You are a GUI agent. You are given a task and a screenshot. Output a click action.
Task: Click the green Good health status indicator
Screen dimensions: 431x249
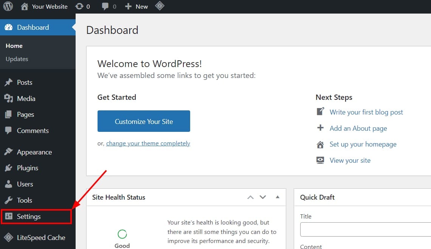pos(122,234)
